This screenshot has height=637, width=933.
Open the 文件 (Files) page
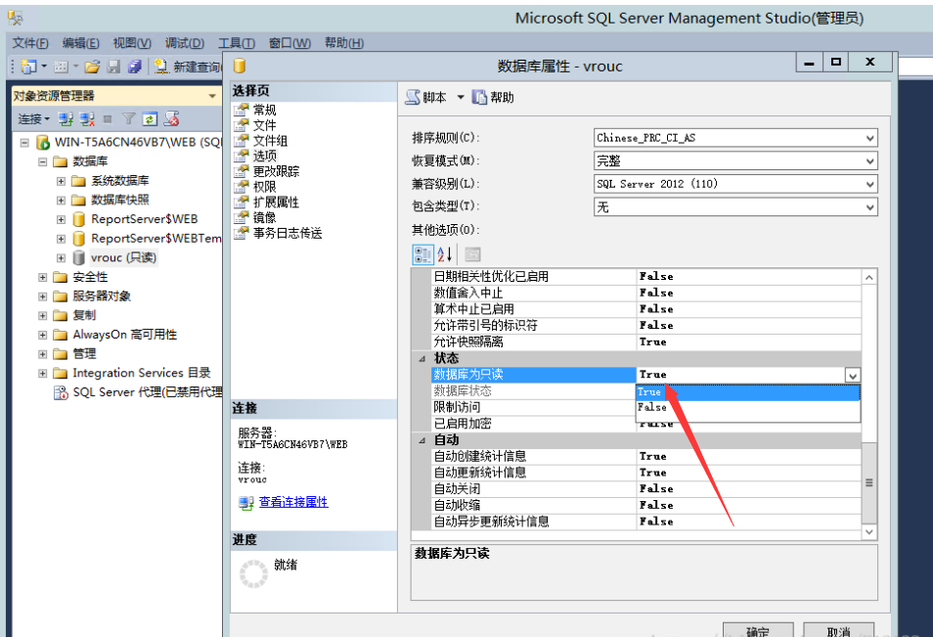pyautogui.click(x=264, y=125)
